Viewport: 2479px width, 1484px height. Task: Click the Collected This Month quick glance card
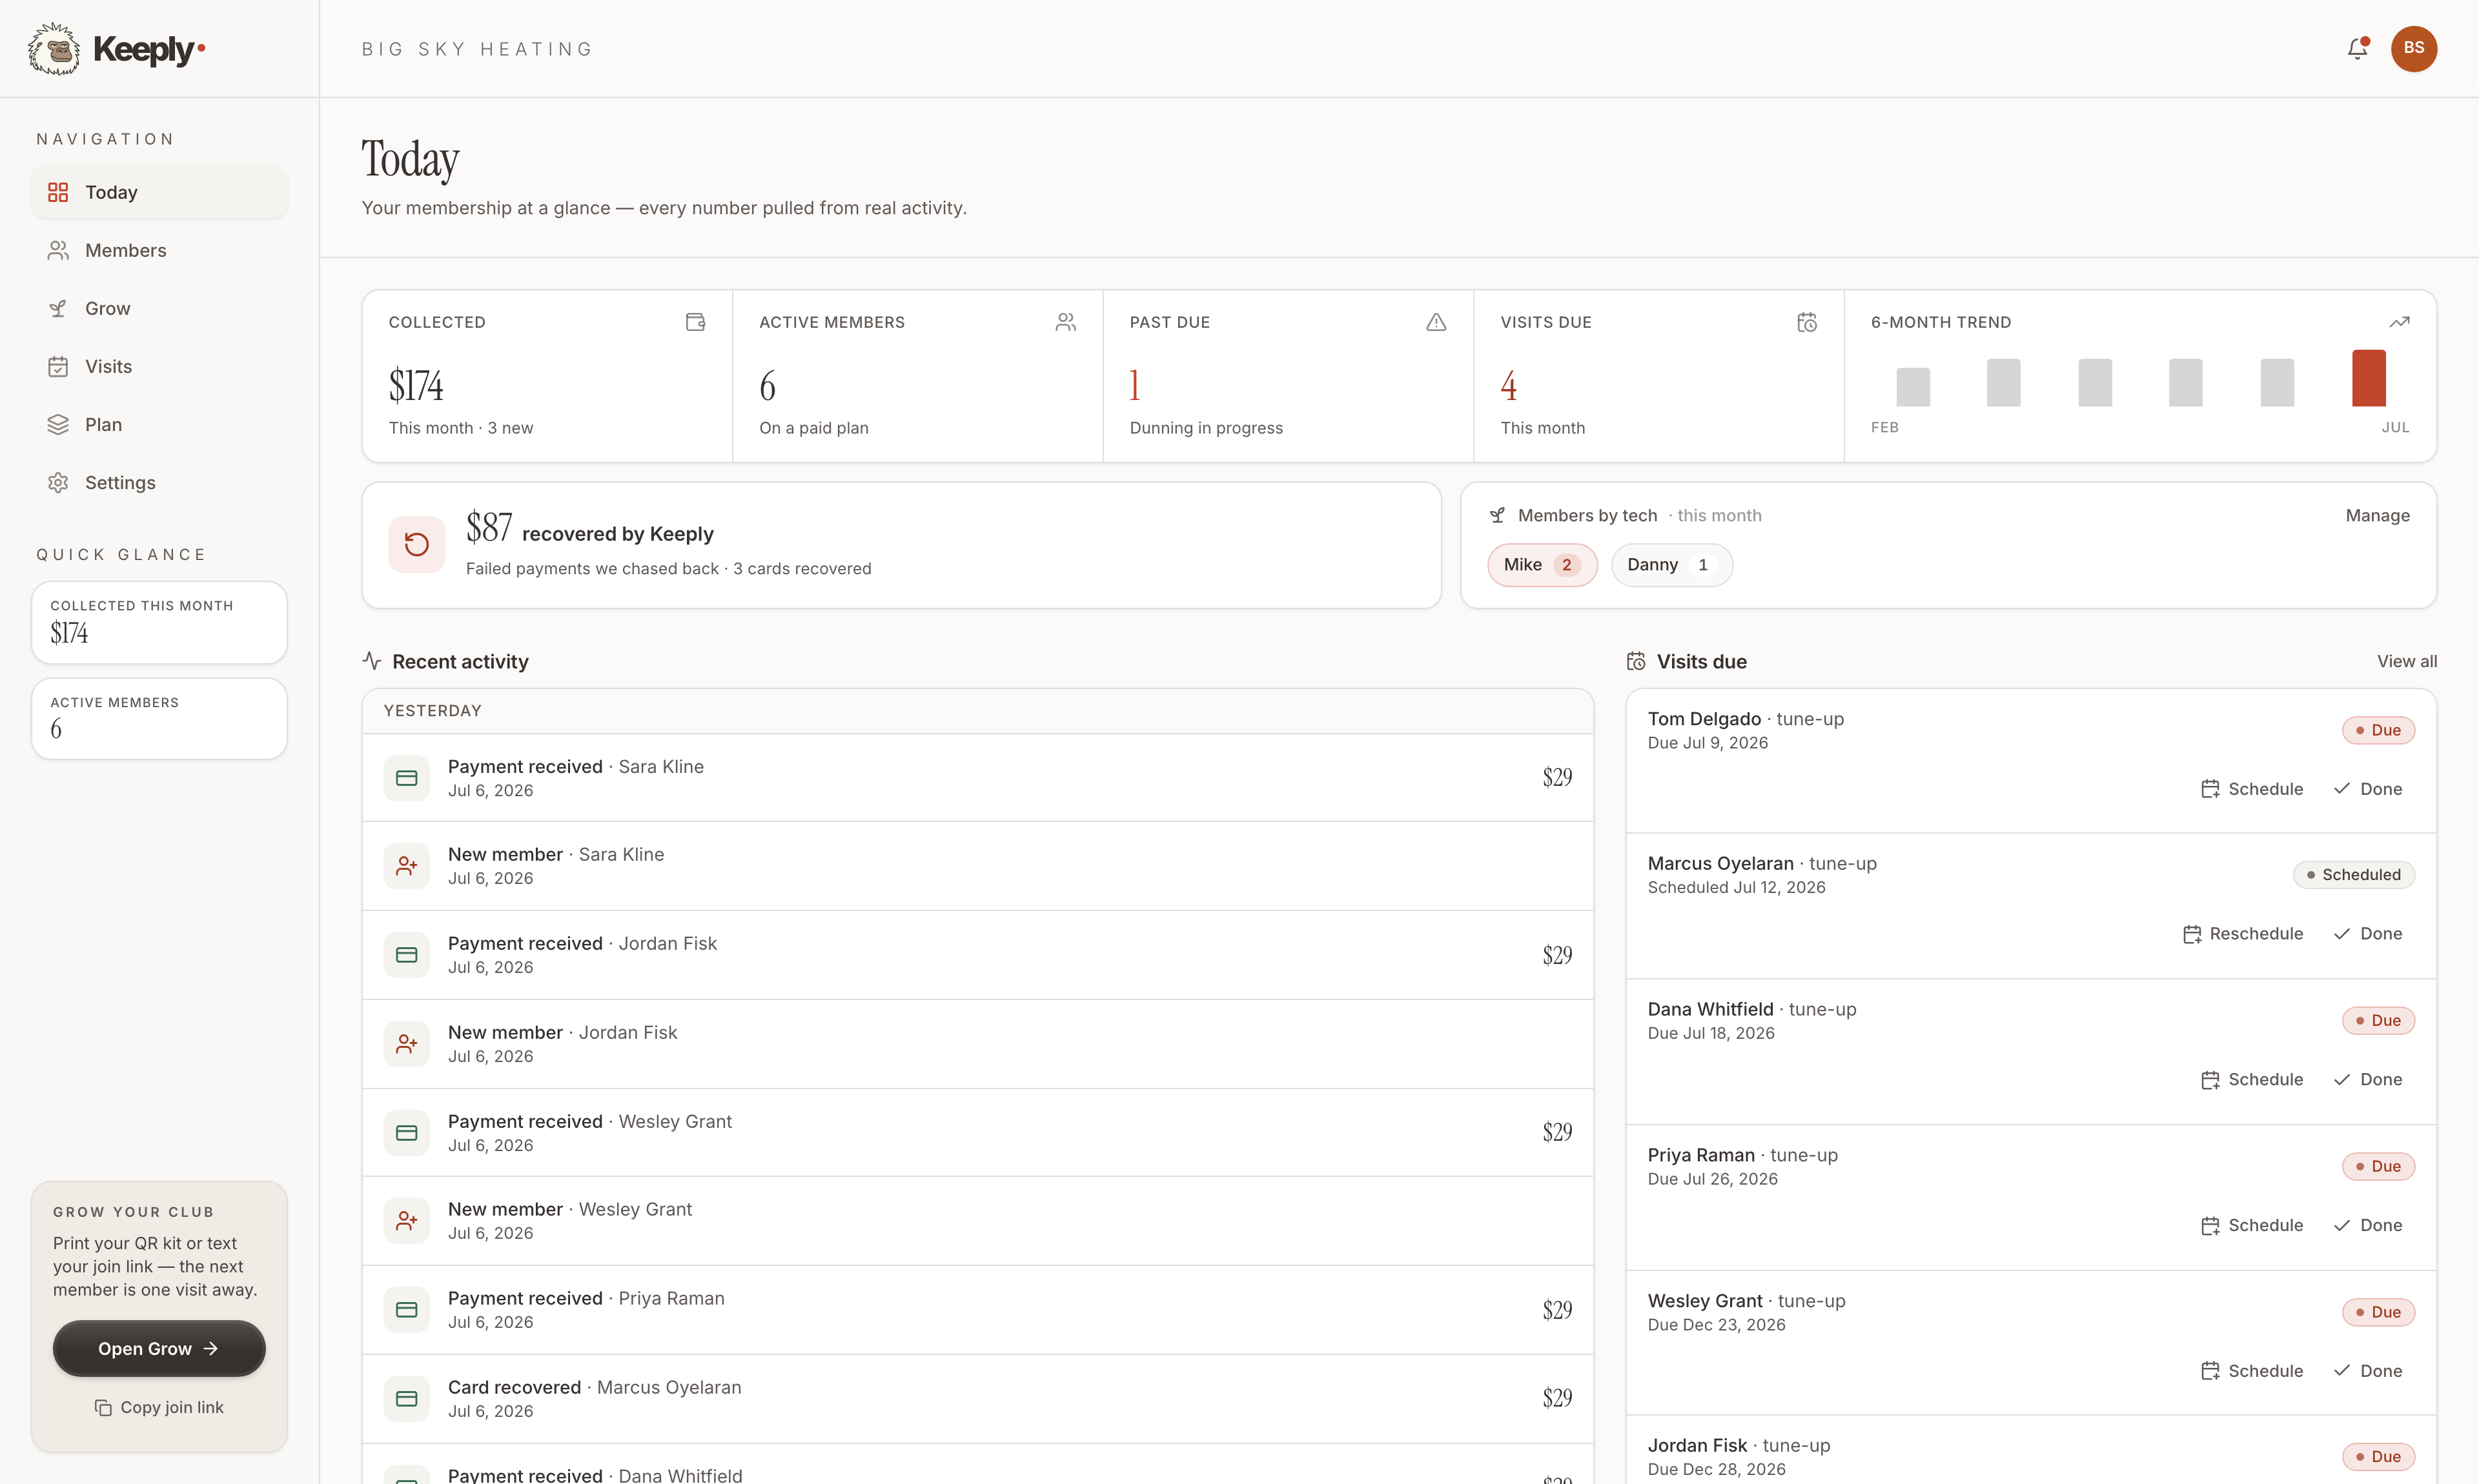(x=159, y=622)
